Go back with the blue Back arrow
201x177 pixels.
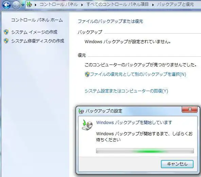coord(6,5)
